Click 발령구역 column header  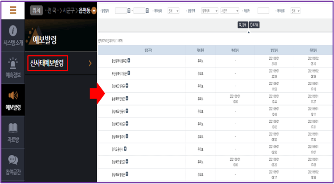[x=148, y=50]
